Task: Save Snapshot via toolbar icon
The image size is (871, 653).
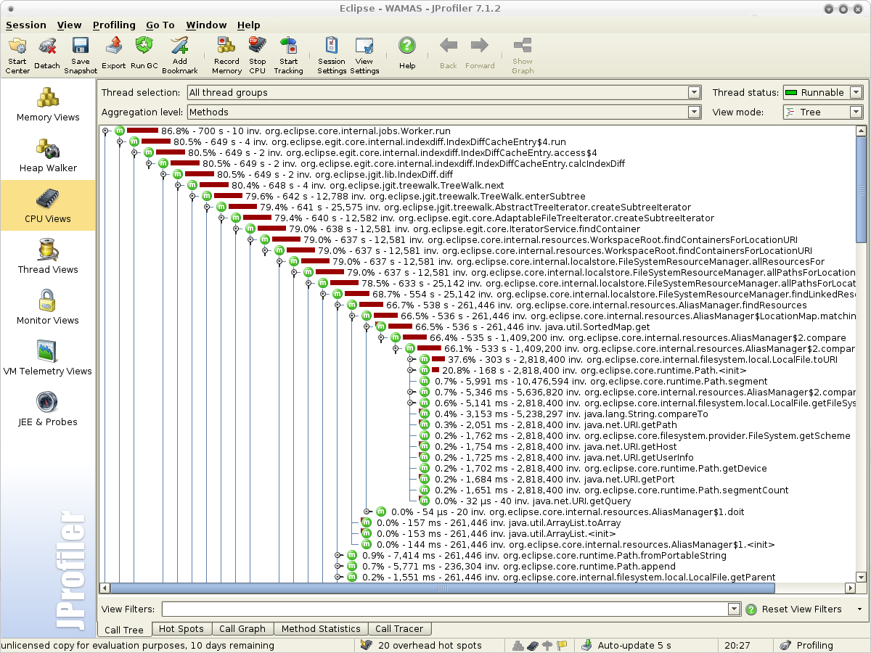Action: click(x=81, y=46)
